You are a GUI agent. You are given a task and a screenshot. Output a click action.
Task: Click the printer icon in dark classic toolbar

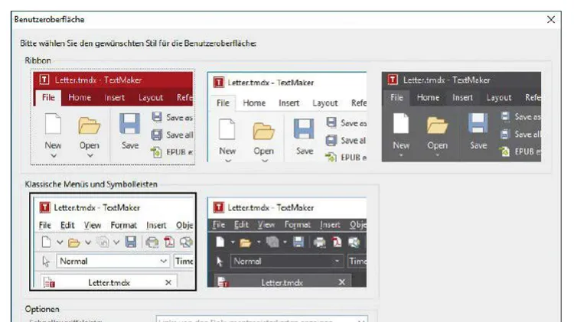coord(320,242)
